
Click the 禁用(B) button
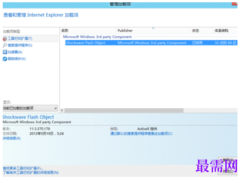228,160
